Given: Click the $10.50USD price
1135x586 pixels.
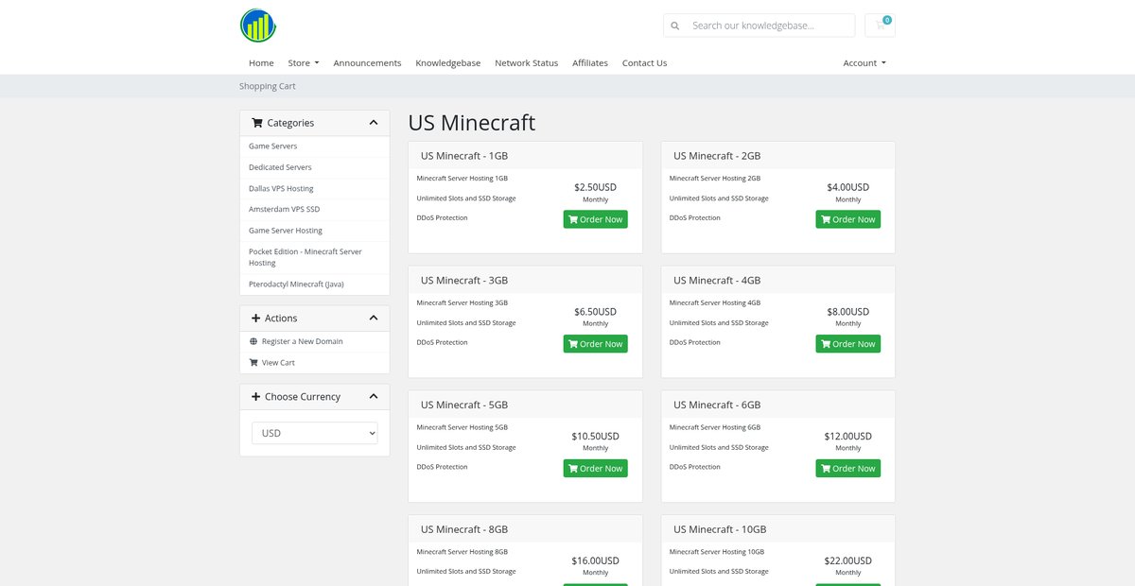Looking at the screenshot, I should (596, 437).
